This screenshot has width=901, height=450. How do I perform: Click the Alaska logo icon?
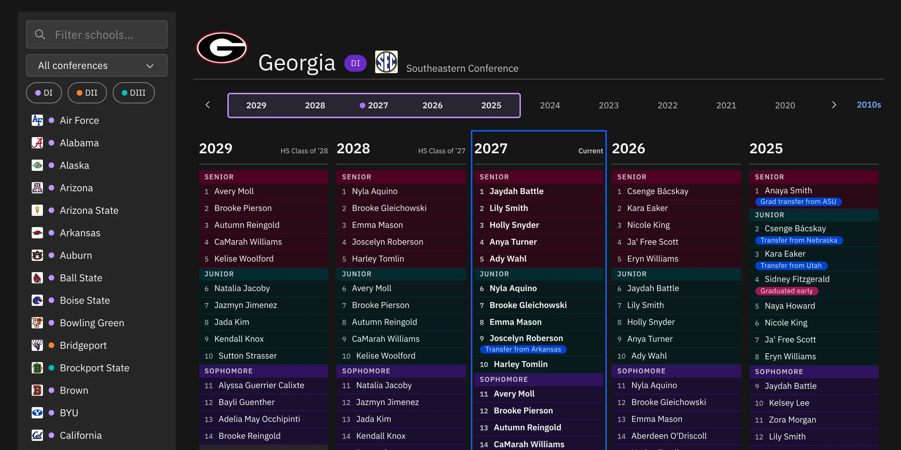(x=37, y=165)
